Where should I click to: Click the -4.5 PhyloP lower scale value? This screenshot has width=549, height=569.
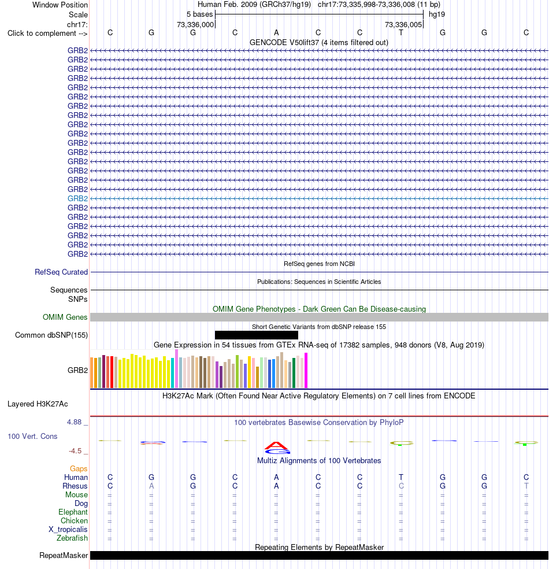pyautogui.click(x=75, y=451)
